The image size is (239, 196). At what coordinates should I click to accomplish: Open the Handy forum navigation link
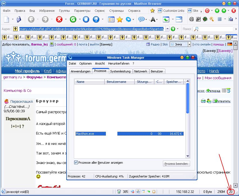(214, 71)
